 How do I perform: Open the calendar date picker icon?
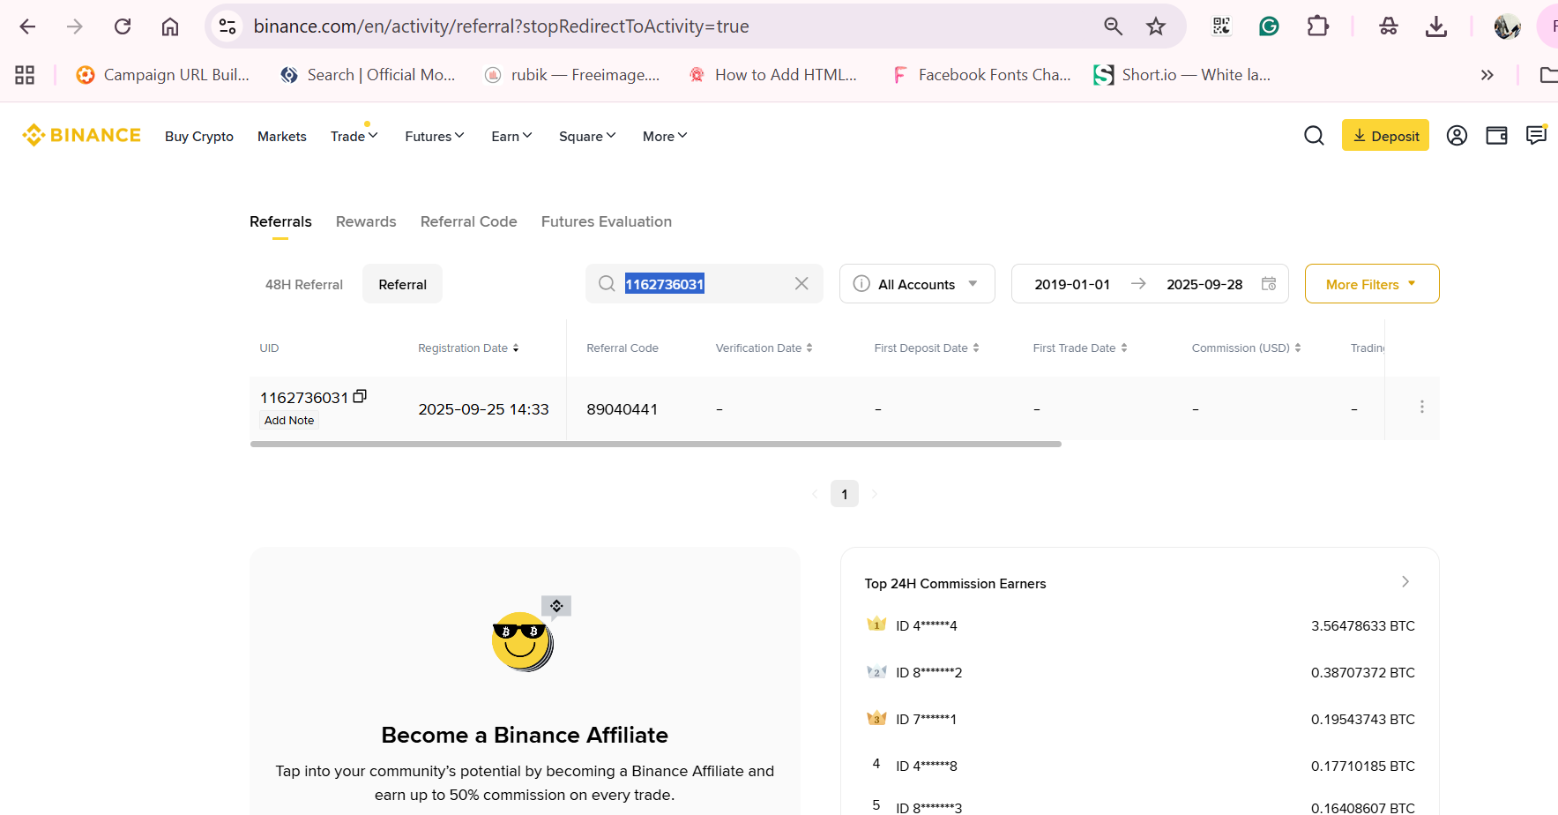point(1269,284)
